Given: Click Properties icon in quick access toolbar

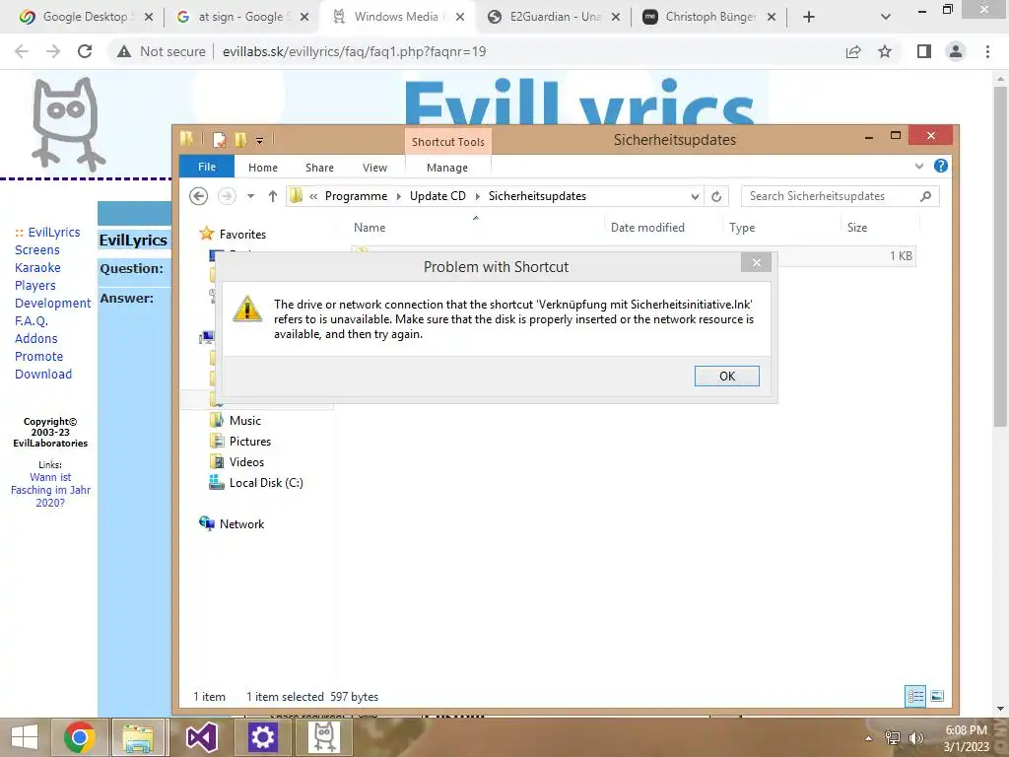Looking at the screenshot, I should coord(220,139).
